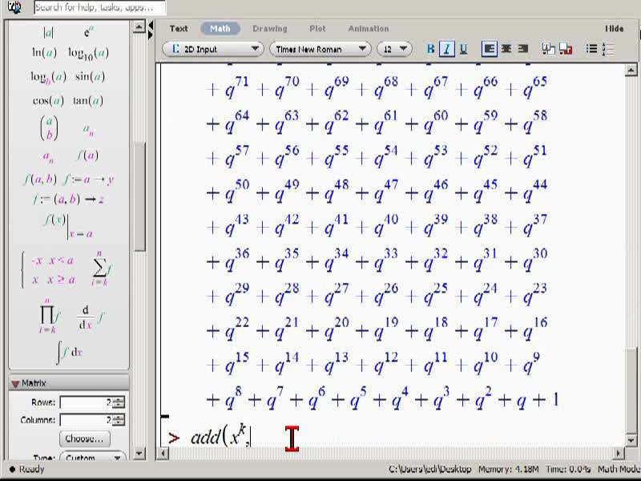Insert integral f dx template
641x481 pixels.
tap(69, 353)
